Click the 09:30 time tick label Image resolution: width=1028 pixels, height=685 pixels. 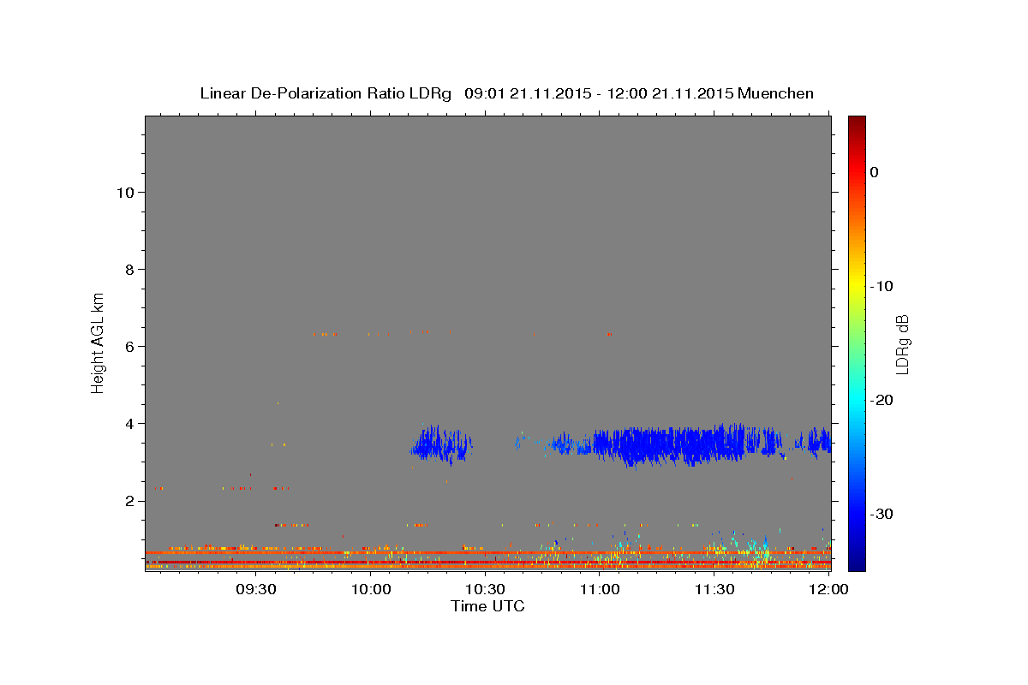click(x=255, y=590)
